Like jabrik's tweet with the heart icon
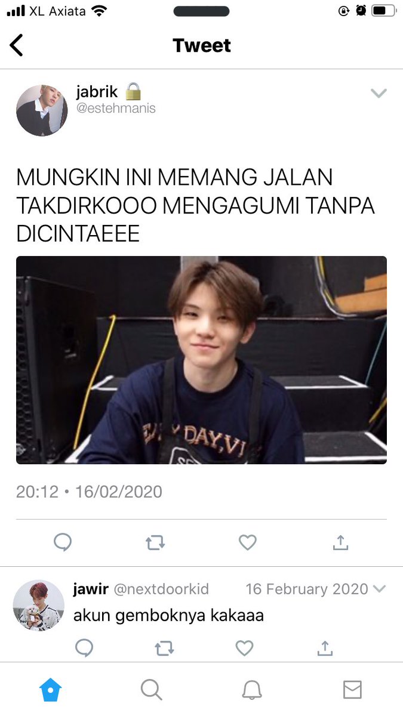The width and height of the screenshot is (403, 716). pos(247,542)
